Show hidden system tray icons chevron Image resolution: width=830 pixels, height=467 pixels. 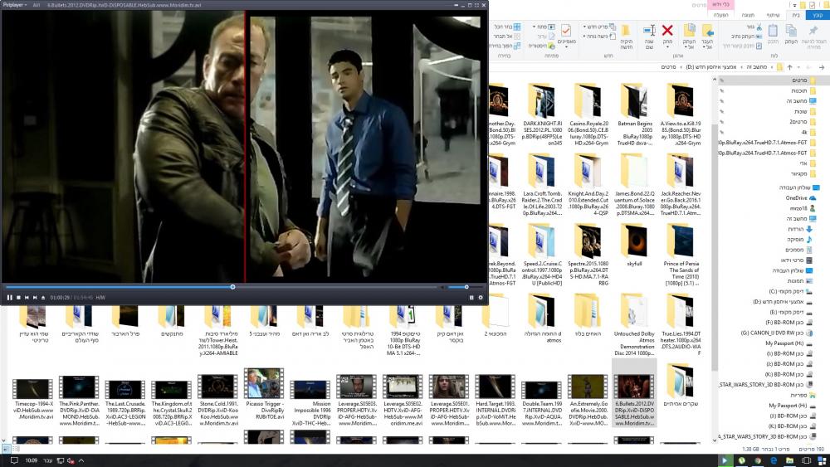pyautogui.click(x=81, y=460)
